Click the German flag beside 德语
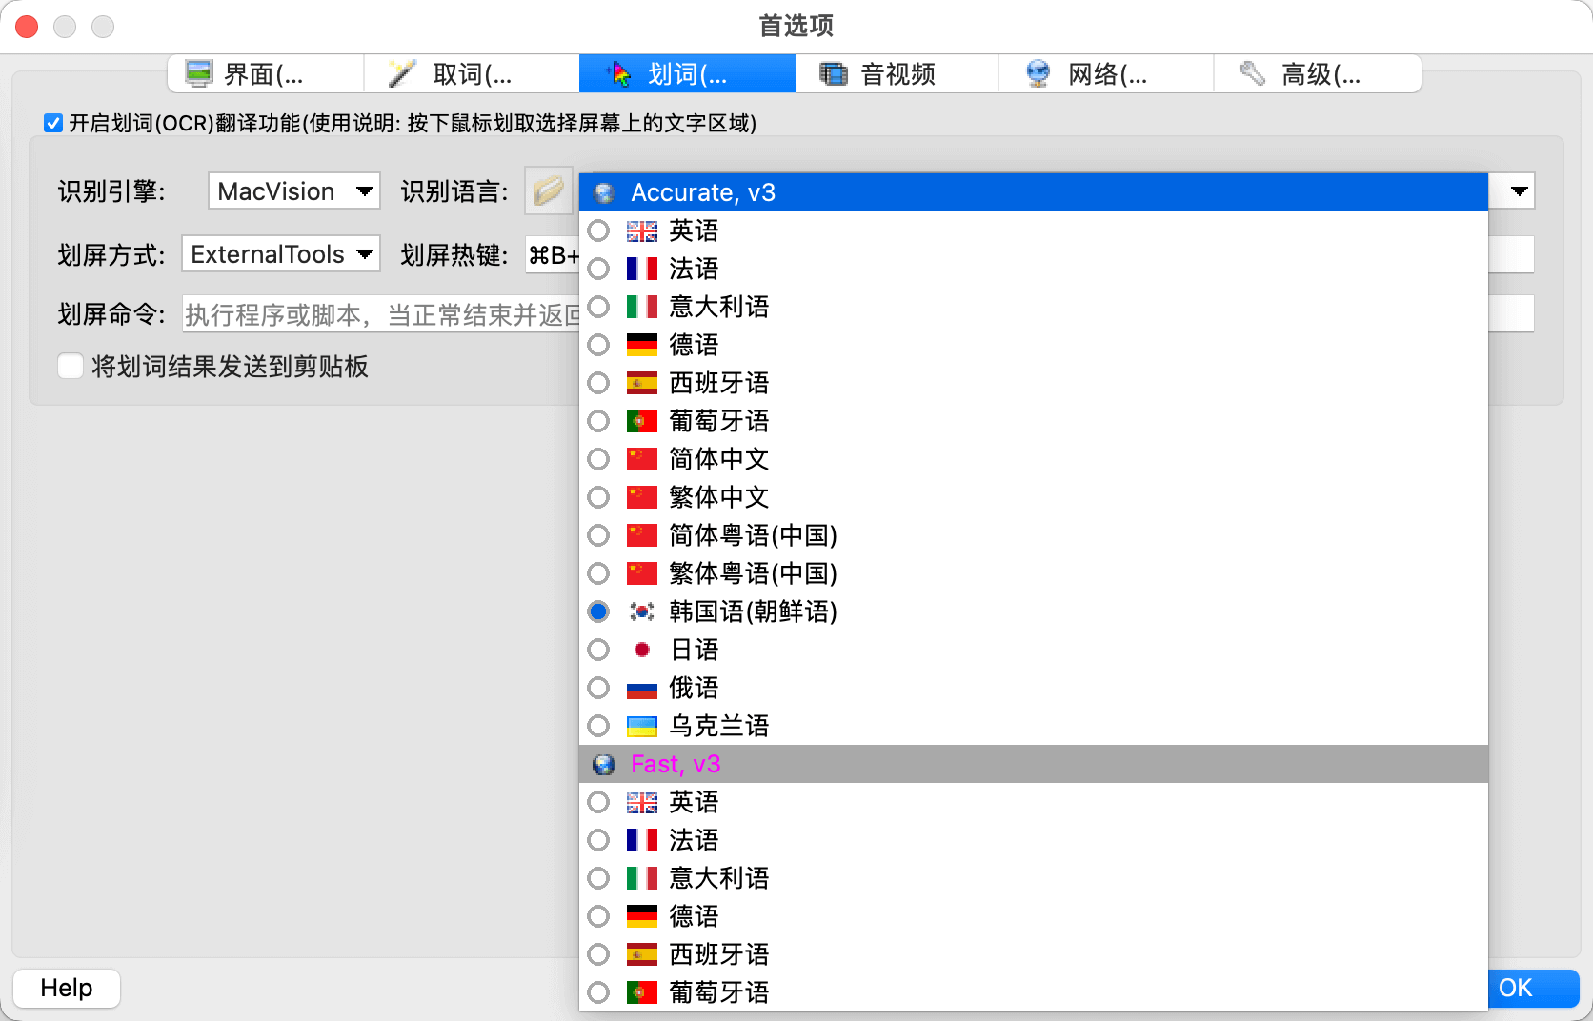The image size is (1593, 1021). pyautogui.click(x=641, y=344)
